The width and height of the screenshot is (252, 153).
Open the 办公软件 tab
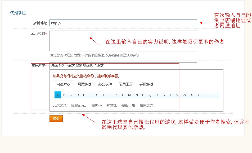[105, 84]
